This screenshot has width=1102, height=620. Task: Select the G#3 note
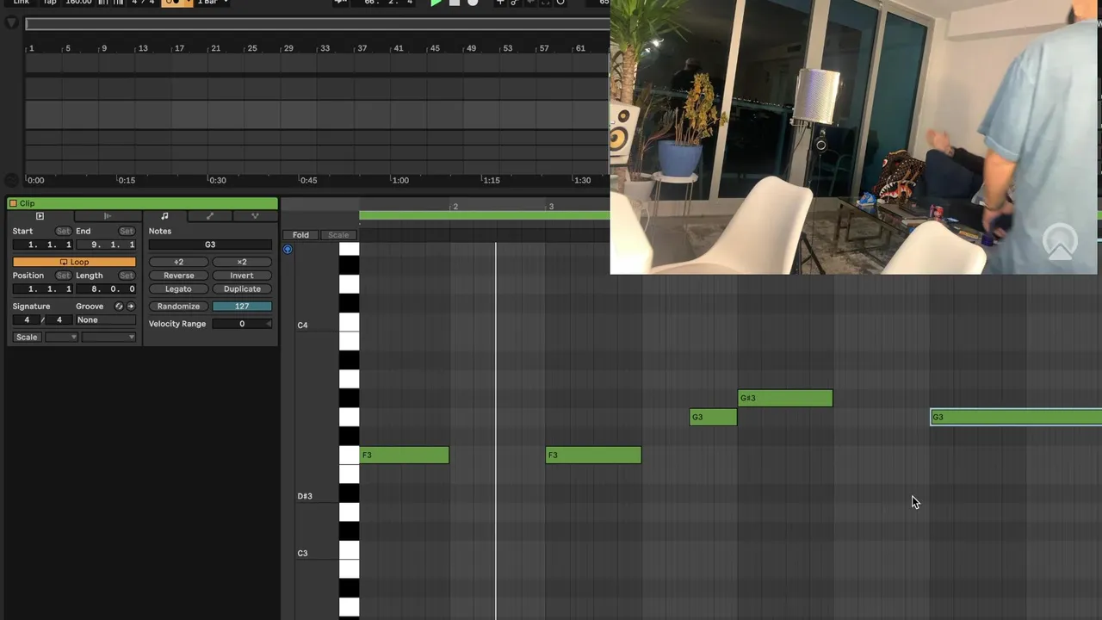click(785, 398)
